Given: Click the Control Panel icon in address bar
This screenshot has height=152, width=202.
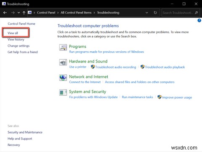Looking at the screenshot, I should pos(29,13).
